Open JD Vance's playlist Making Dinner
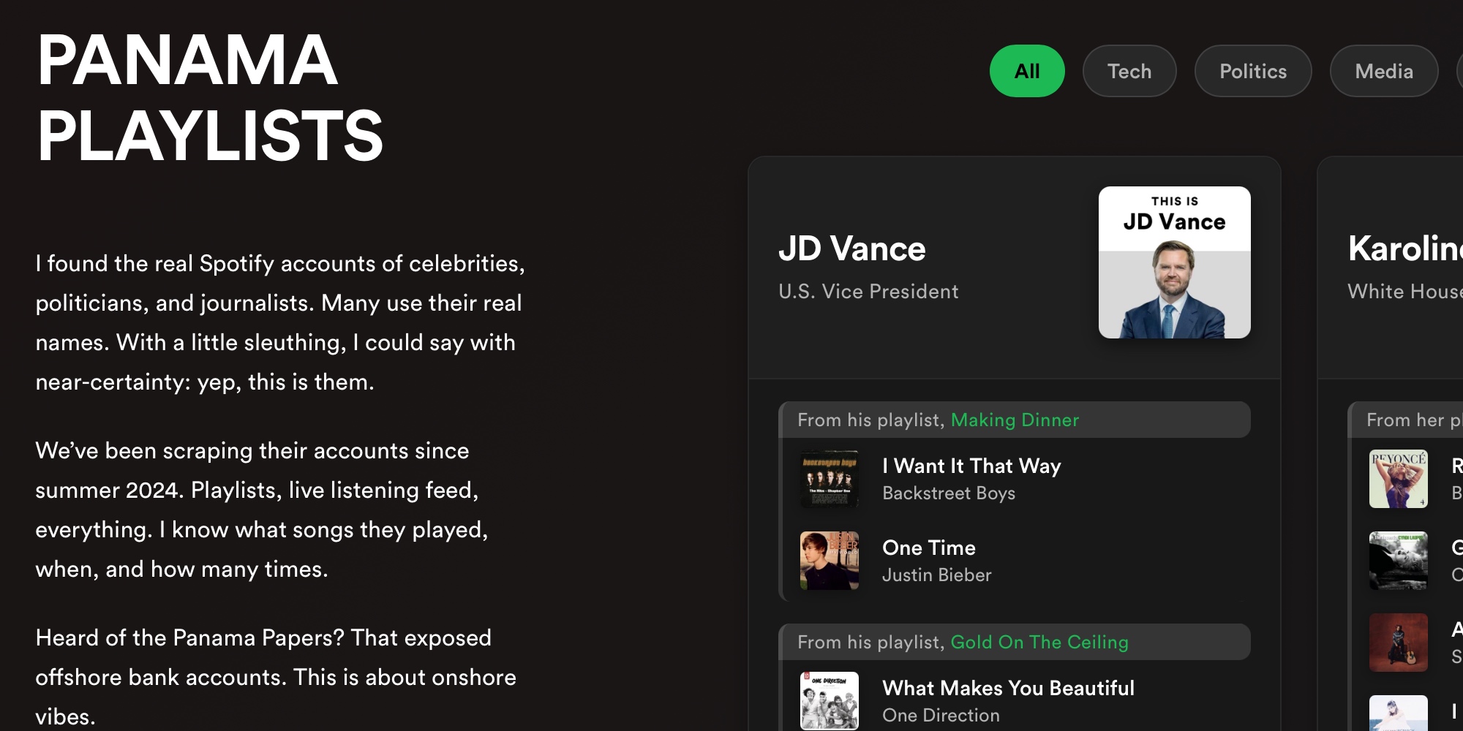 click(1015, 420)
